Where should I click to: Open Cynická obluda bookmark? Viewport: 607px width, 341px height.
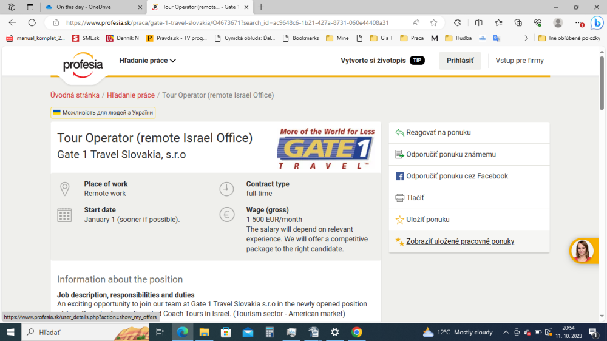coord(245,38)
